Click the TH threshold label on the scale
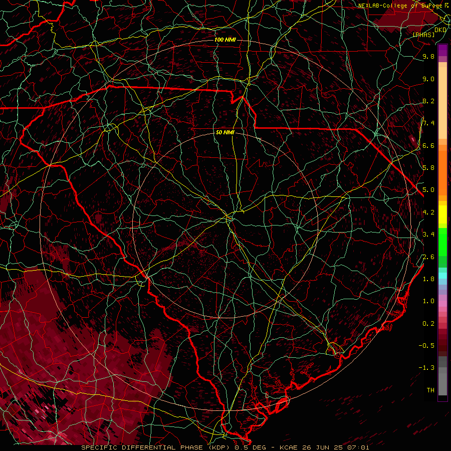Screen dimensions: 451x451 click(x=430, y=390)
